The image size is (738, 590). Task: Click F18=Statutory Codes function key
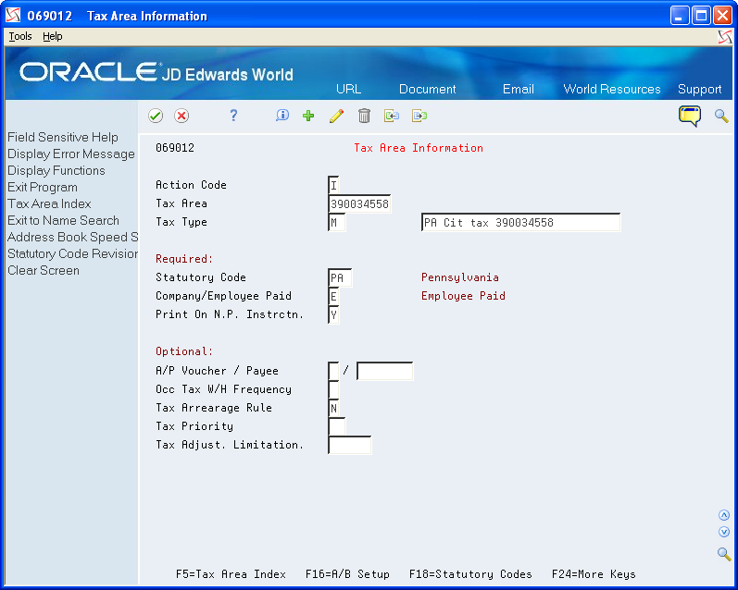pos(470,574)
